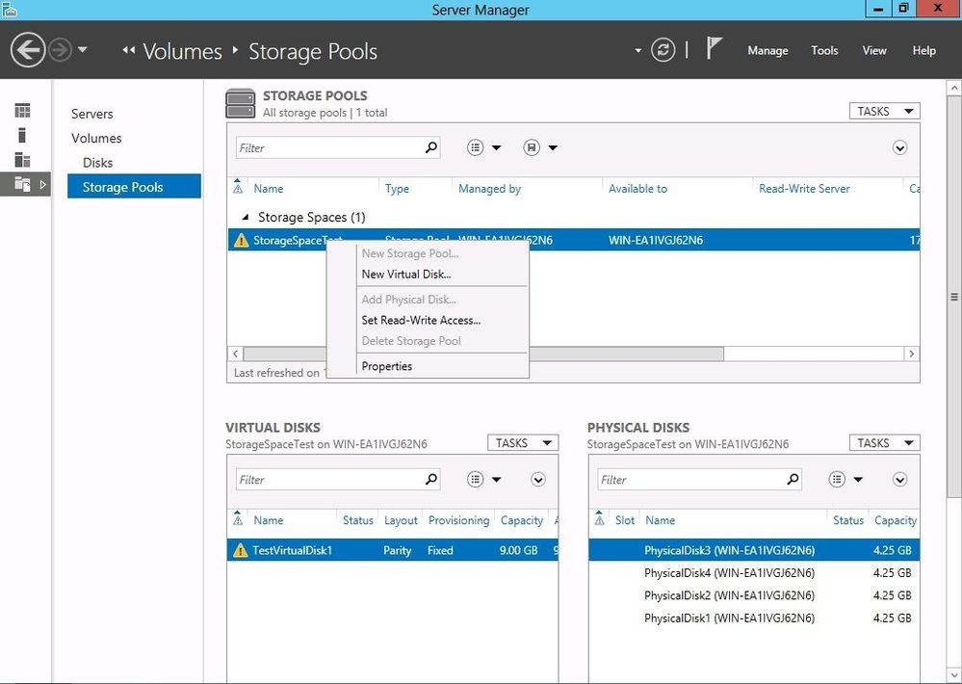The image size is (962, 684).
Task: Open the notifications flag
Action: click(x=714, y=49)
